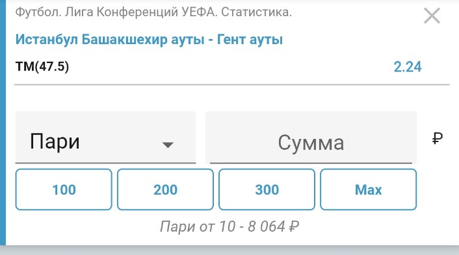Click the ruble symbol in the limits text

tap(294, 226)
